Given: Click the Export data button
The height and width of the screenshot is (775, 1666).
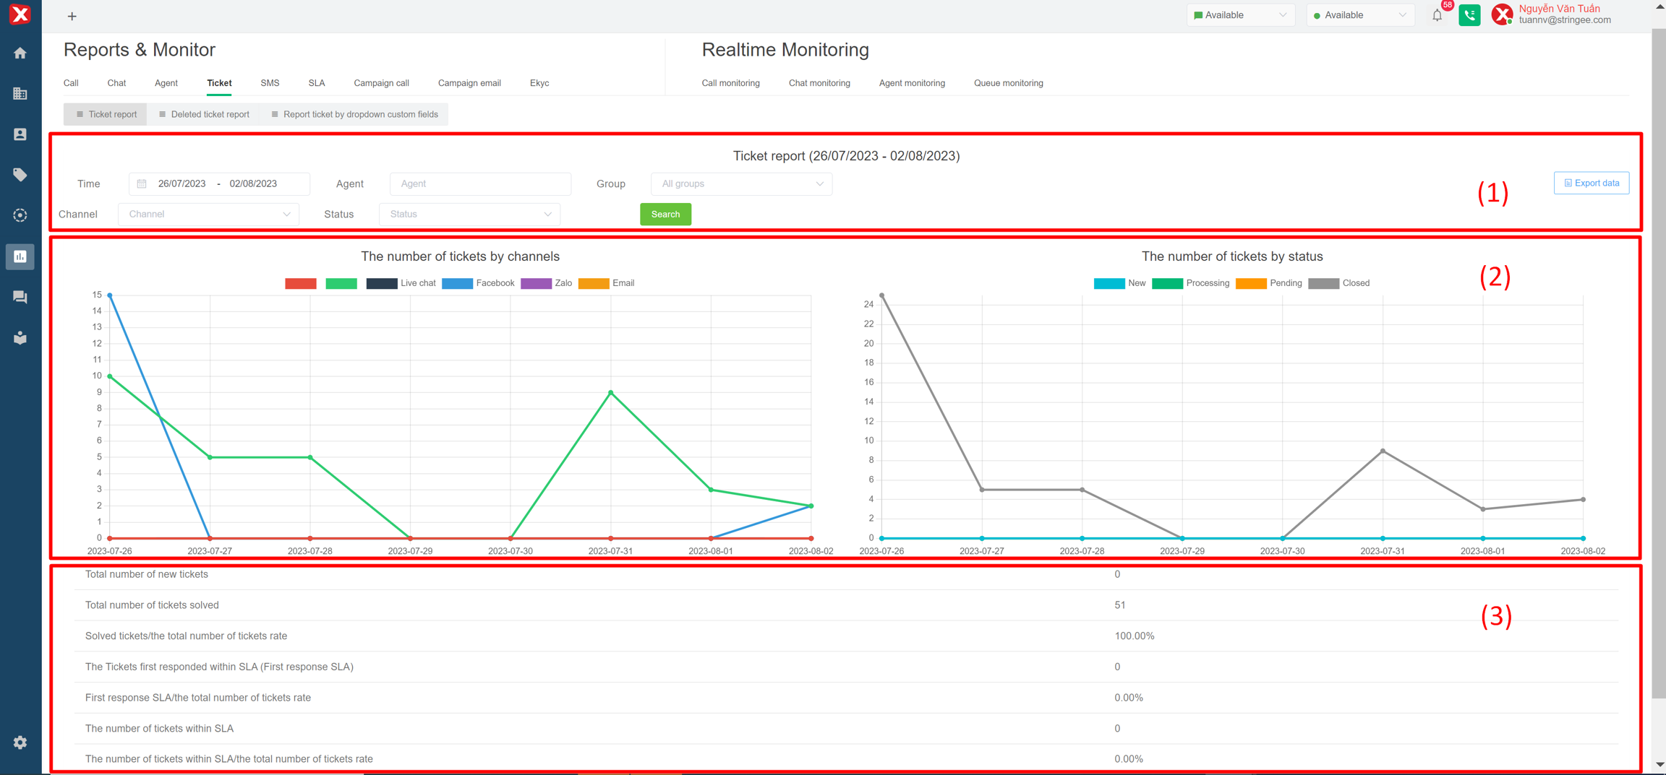Looking at the screenshot, I should (x=1591, y=183).
